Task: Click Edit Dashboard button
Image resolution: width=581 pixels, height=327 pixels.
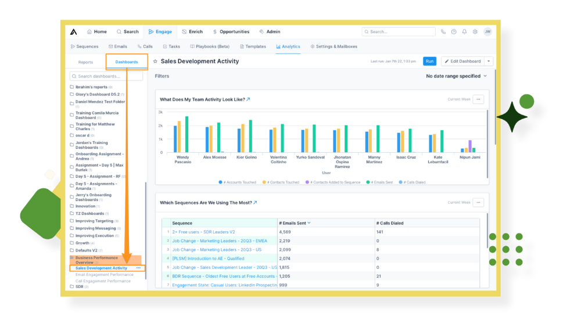Action: (463, 62)
